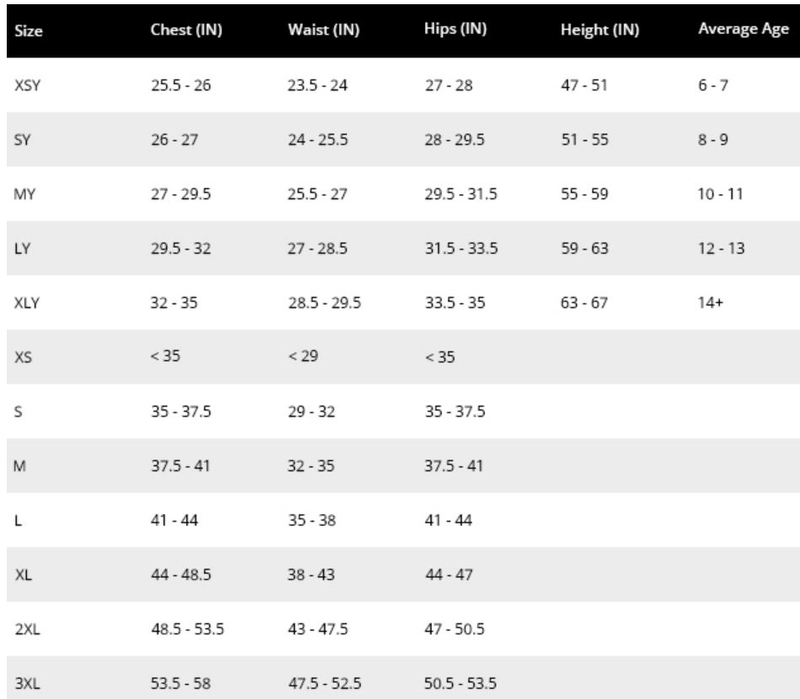This screenshot has width=800, height=699.
Task: Select the XSY size row label
Action: (28, 85)
